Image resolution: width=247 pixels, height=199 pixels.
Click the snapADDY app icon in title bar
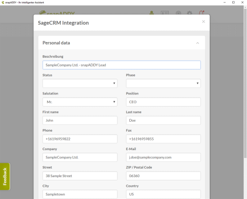3,2
